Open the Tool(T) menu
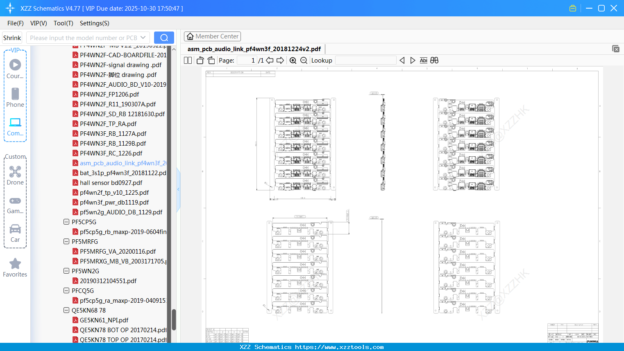Viewport: 624px width, 351px height. [x=63, y=23]
